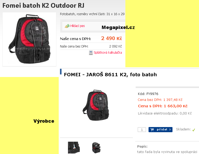Focus the quantity input field showing 1
This screenshot has width=199, height=154.
(142, 130)
